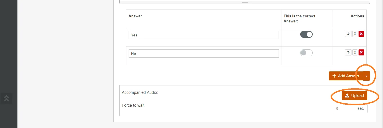Delete the Yes answer row

(362, 34)
